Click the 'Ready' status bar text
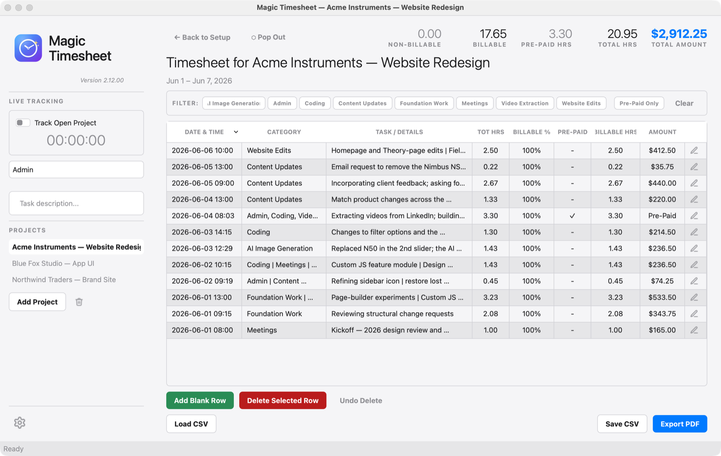Viewport: 721px width, 456px height. pyautogui.click(x=14, y=449)
